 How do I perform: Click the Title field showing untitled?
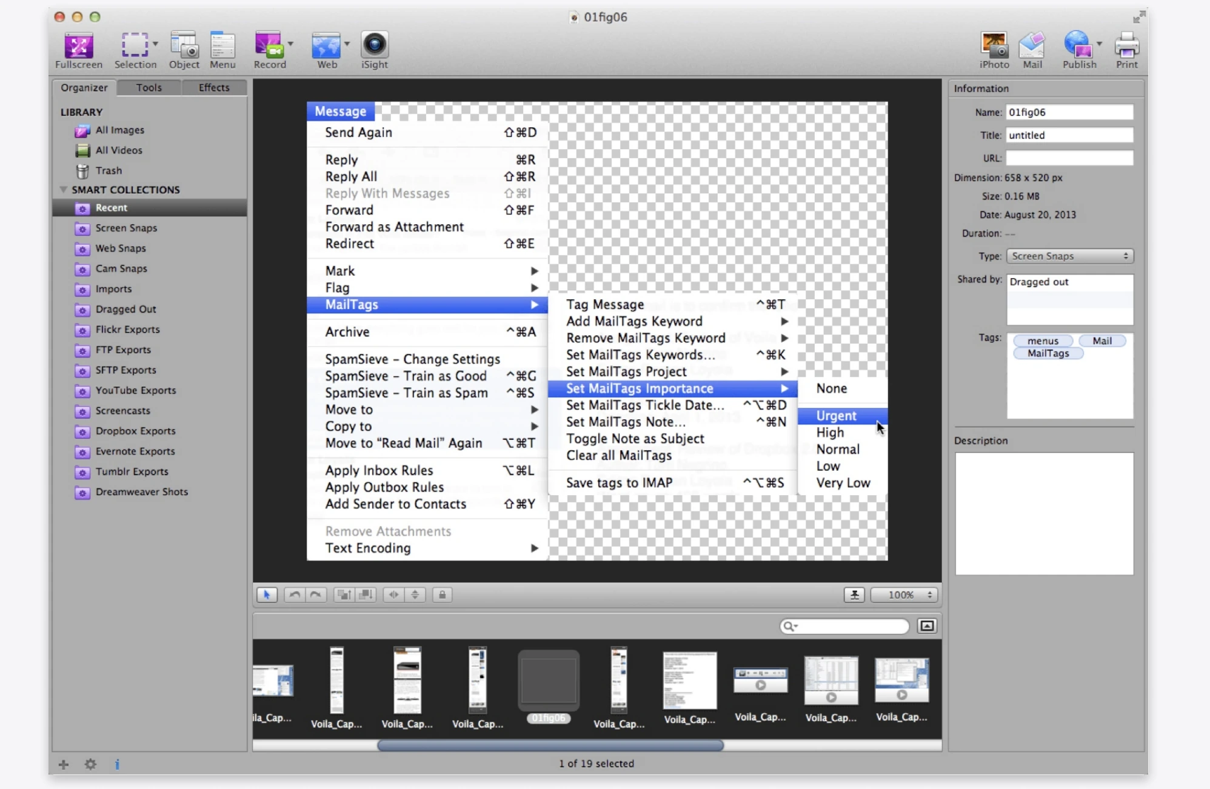click(1069, 135)
